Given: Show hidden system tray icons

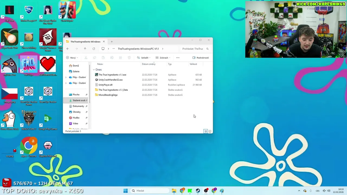Looking at the screenshot, I should [x=299, y=191].
